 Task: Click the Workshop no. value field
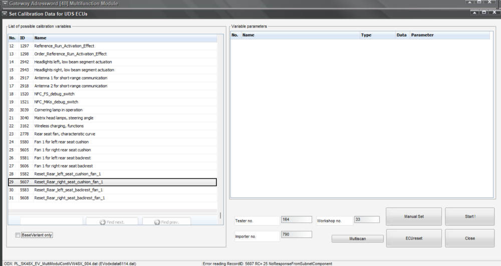[x=367, y=219]
